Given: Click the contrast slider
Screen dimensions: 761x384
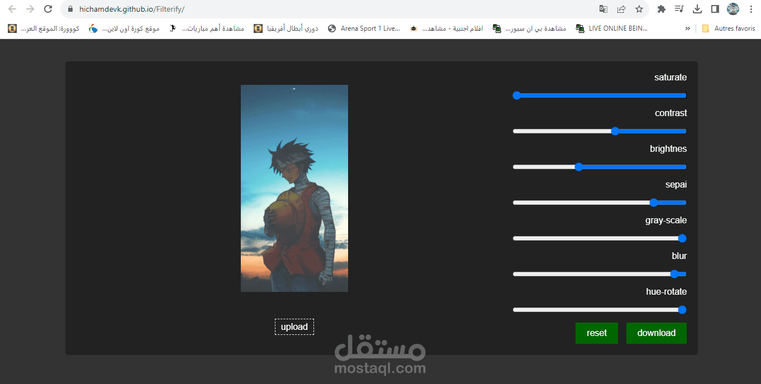Looking at the screenshot, I should [600, 131].
